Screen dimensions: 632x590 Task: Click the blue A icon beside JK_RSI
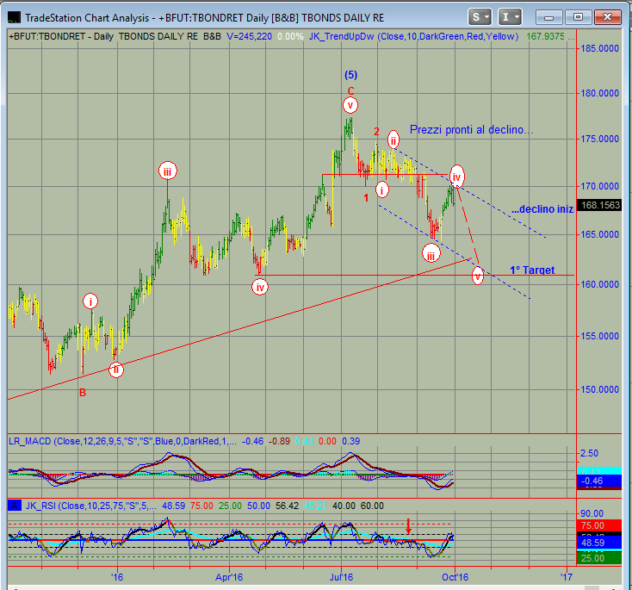pos(15,506)
